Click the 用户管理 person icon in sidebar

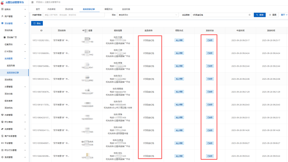[x=2, y=16]
